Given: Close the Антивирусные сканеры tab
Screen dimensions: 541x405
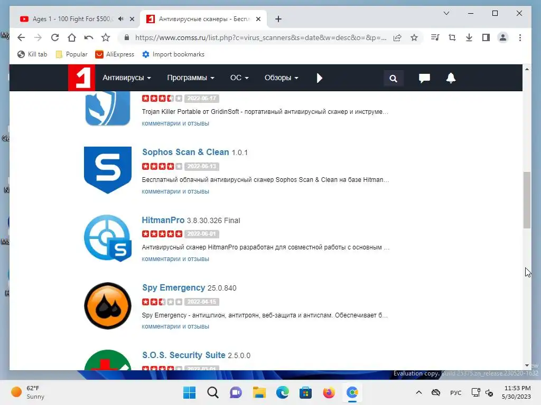Looking at the screenshot, I should (258, 20).
